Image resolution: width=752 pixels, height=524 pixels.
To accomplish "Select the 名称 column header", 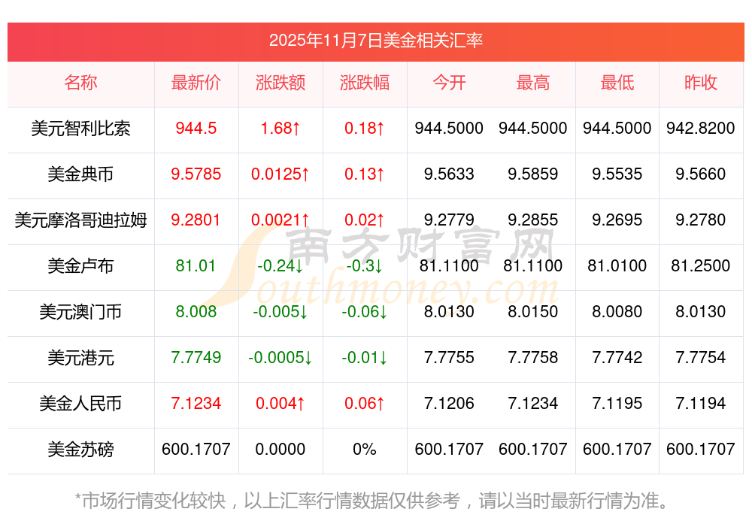I will pos(80,83).
